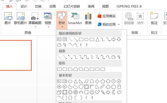Select the octagon labeled 8
The height and width of the screenshot is (103, 167).
pyautogui.click(x=119, y=81)
